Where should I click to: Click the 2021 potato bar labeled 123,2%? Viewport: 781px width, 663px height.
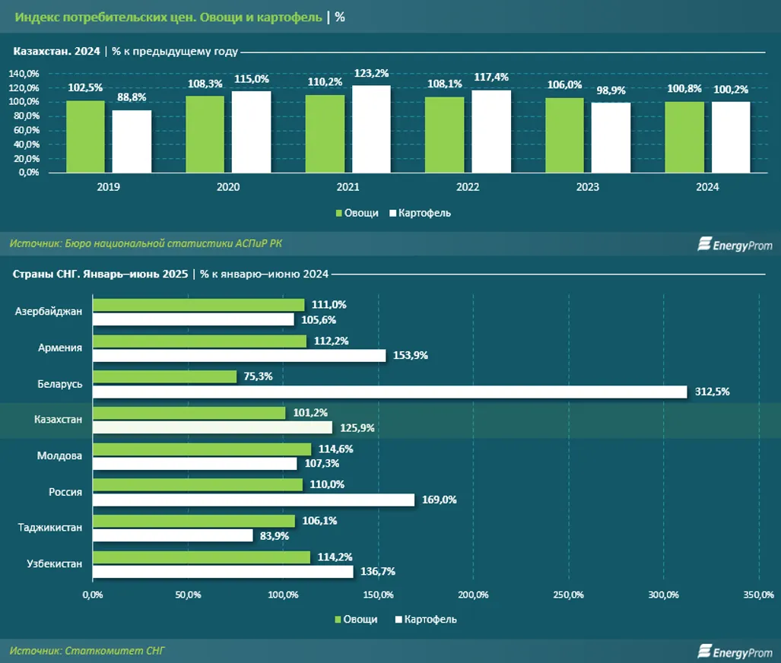(372, 128)
